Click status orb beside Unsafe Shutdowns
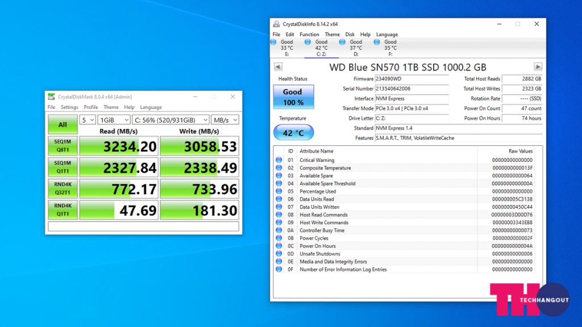Screen dimensions: 582x327 click(278, 253)
